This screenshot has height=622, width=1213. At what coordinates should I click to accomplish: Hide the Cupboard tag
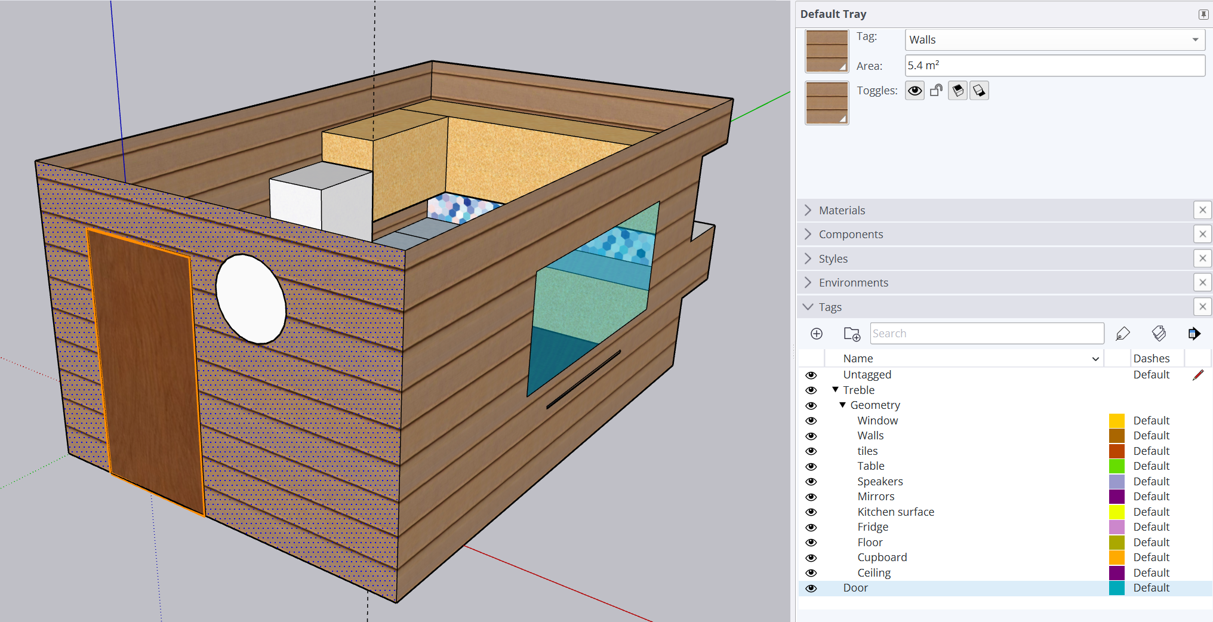coord(811,558)
